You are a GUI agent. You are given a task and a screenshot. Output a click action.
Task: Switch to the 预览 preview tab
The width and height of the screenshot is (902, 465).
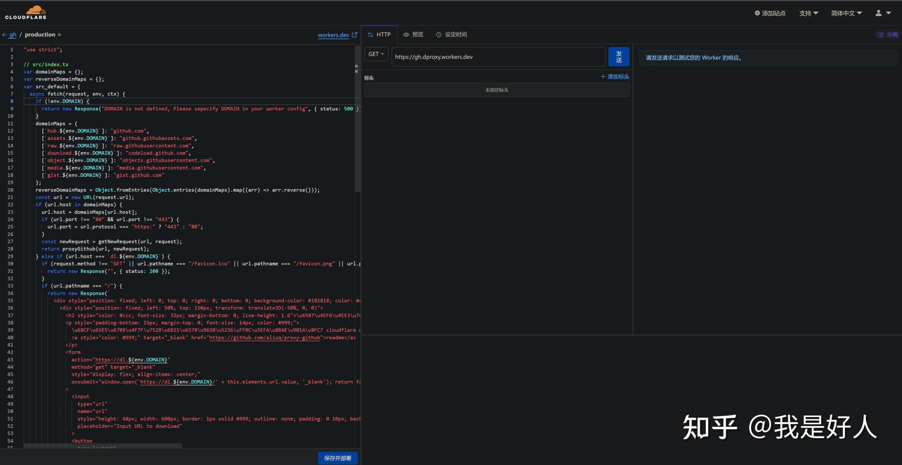[413, 34]
